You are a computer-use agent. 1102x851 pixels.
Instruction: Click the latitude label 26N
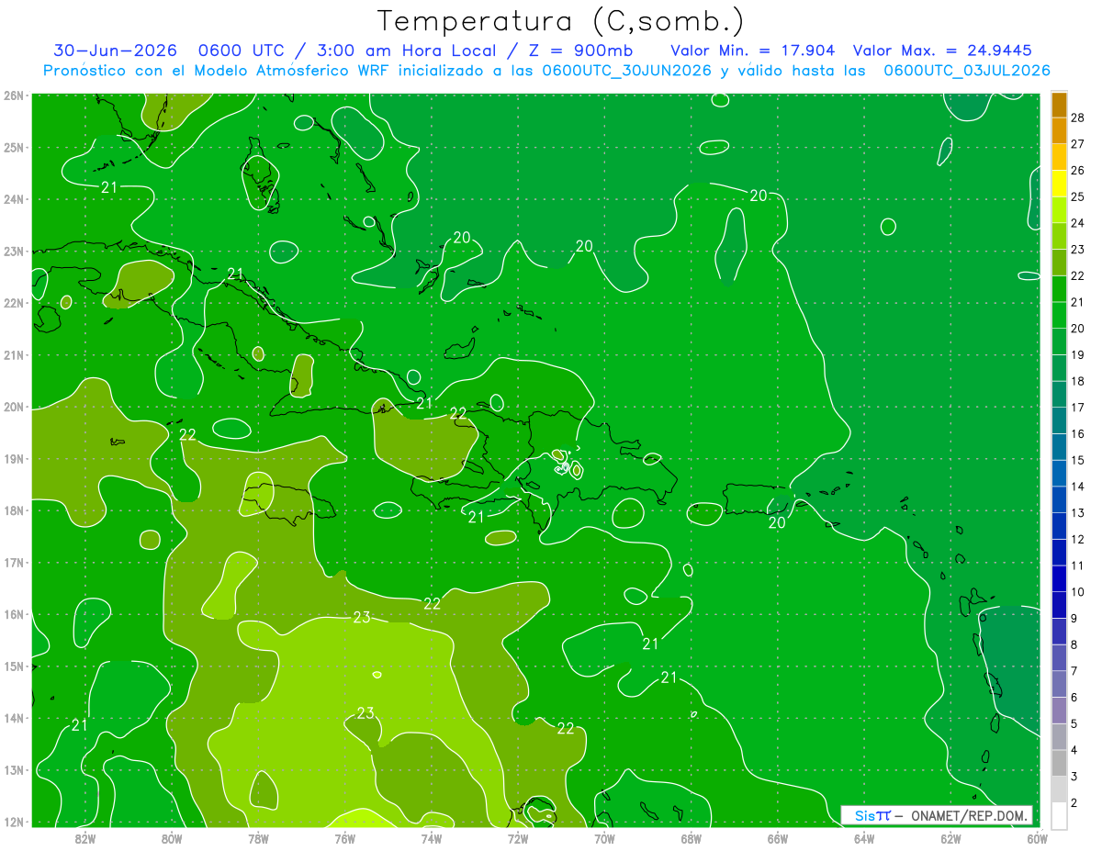13,95
